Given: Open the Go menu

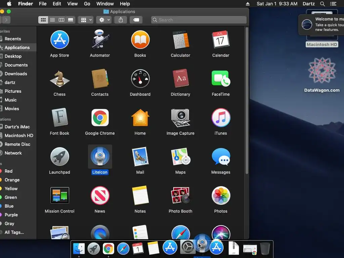Looking at the screenshot, I should click(x=87, y=4).
